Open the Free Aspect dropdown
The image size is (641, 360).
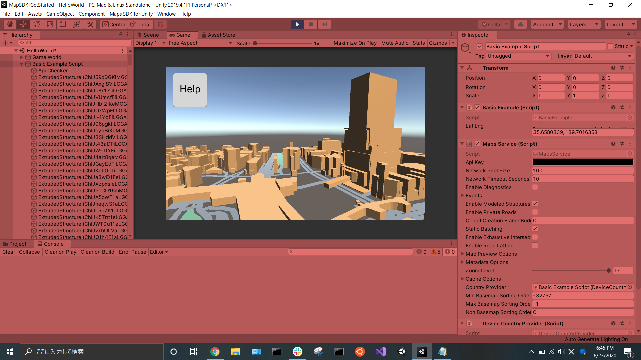(x=200, y=43)
